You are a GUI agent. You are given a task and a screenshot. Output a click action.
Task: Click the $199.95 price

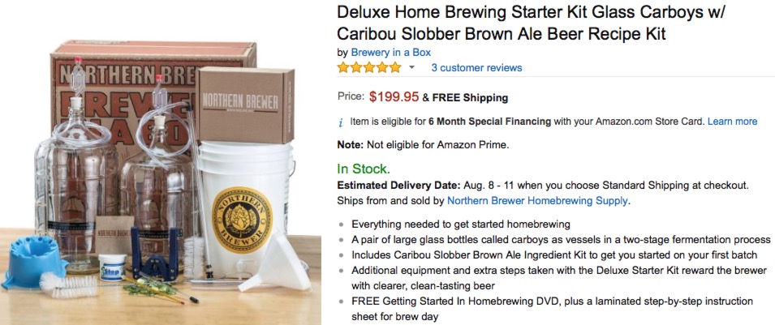pyautogui.click(x=394, y=97)
